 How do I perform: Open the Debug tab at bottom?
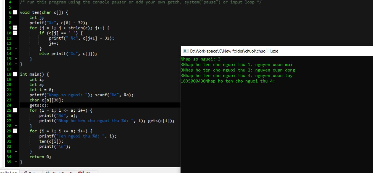coord(32,172)
